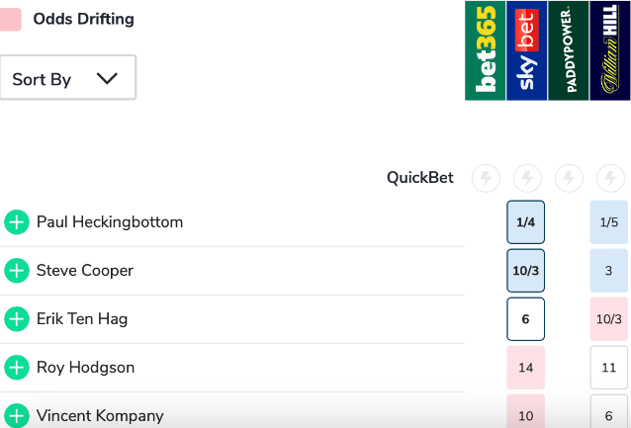631x428 pixels.
Task: Click the Sky Bet bookmaker logo
Action: pyautogui.click(x=527, y=50)
